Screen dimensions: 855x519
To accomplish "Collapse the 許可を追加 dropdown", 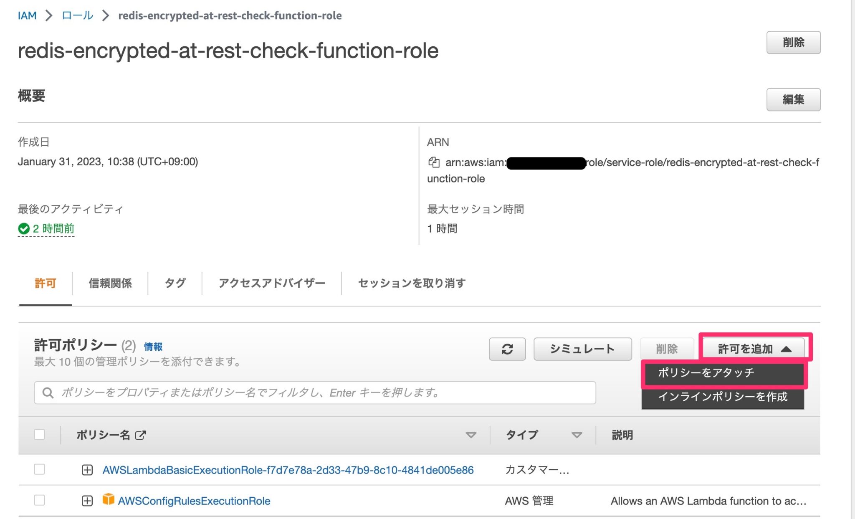I will pyautogui.click(x=755, y=349).
